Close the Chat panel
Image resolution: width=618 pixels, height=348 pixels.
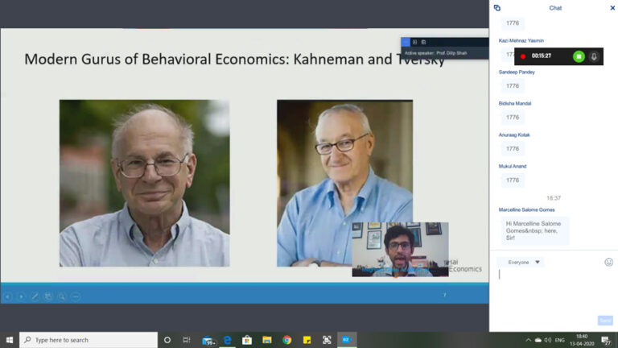pos(612,8)
